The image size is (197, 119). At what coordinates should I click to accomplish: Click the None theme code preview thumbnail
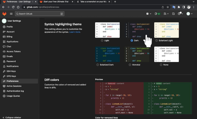(166, 54)
